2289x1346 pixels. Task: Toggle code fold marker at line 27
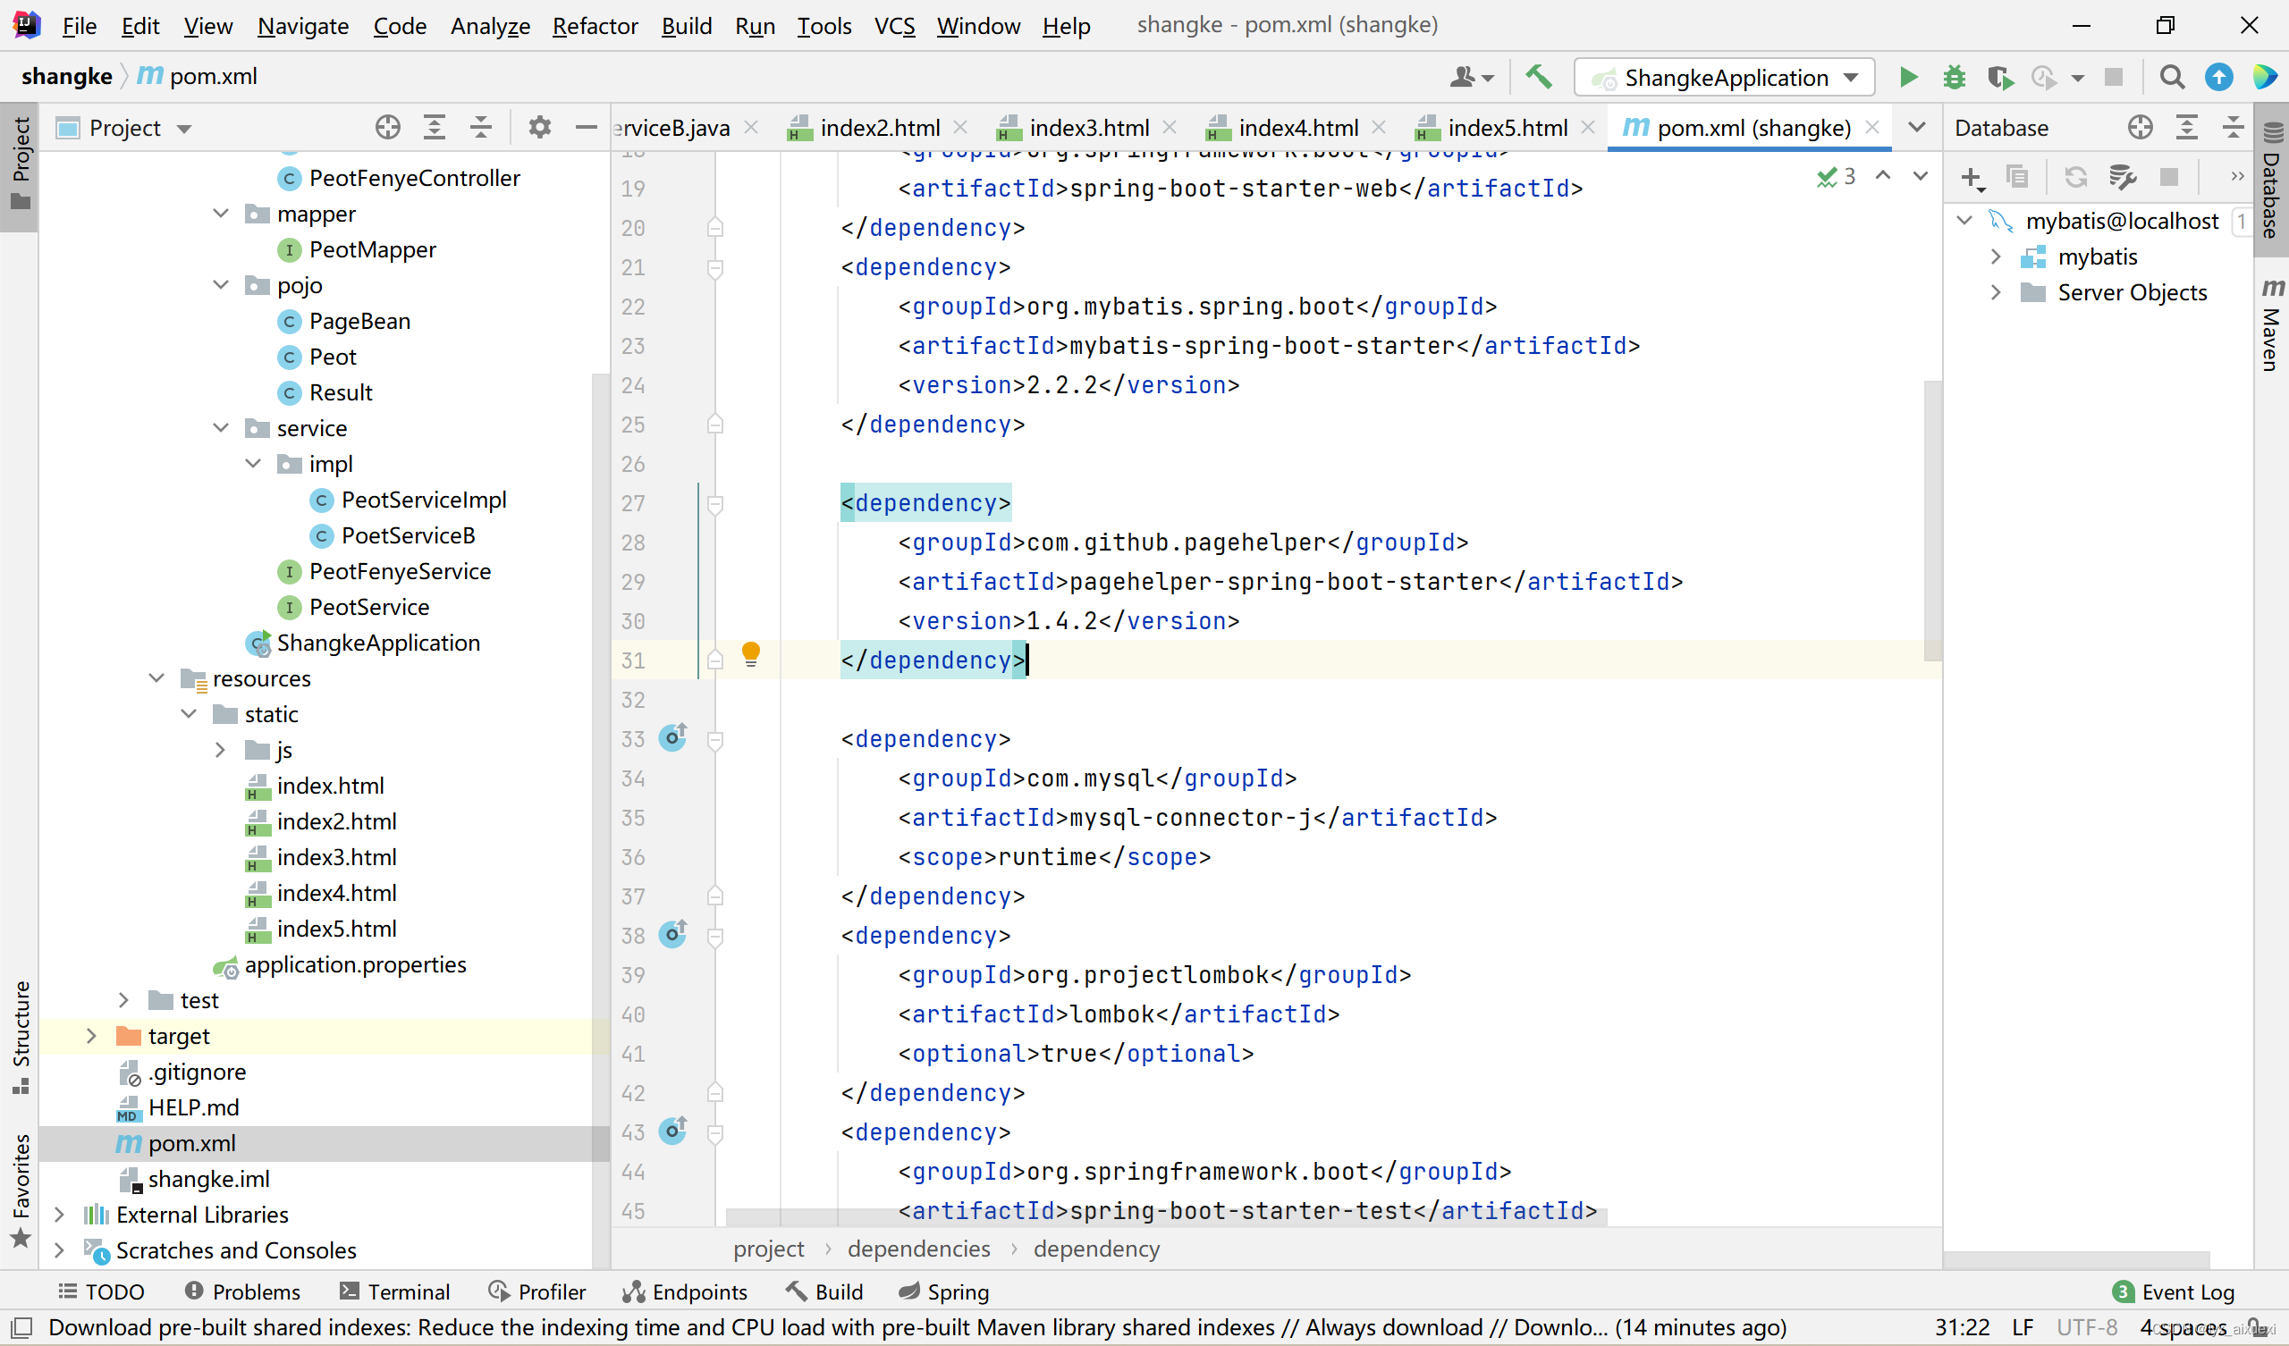(x=714, y=503)
